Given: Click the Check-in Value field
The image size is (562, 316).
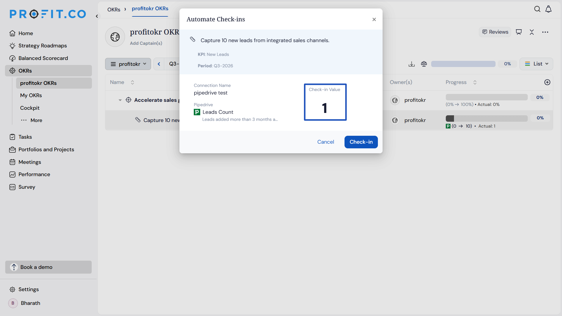Looking at the screenshot, I should click(x=325, y=102).
